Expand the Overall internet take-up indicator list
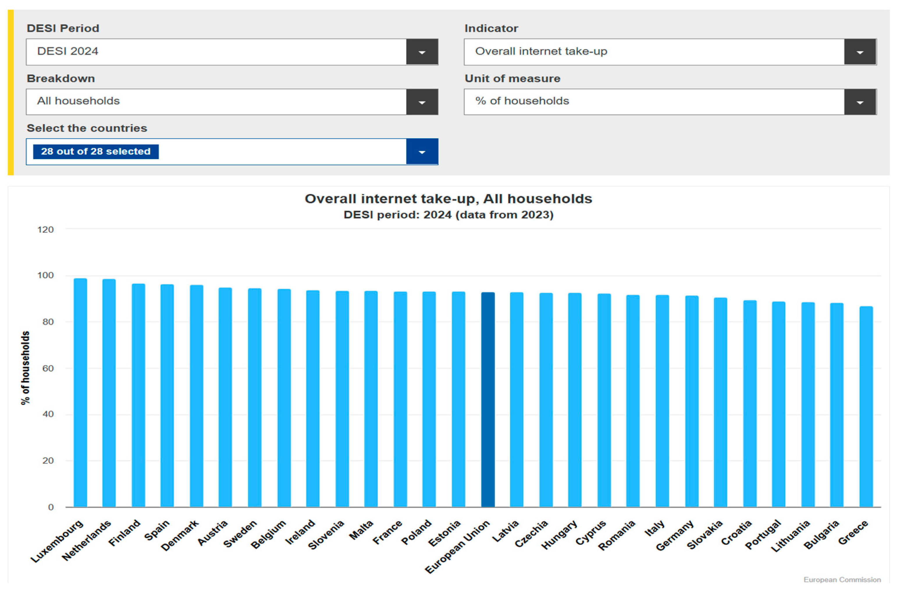897x598 pixels. coord(653,52)
